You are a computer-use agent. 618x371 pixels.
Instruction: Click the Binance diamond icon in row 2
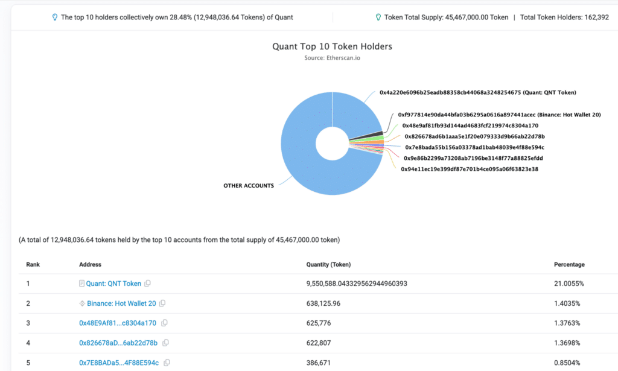[82, 303]
